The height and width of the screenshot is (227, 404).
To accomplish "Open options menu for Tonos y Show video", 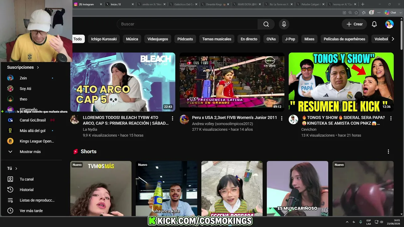I will click(x=391, y=118).
